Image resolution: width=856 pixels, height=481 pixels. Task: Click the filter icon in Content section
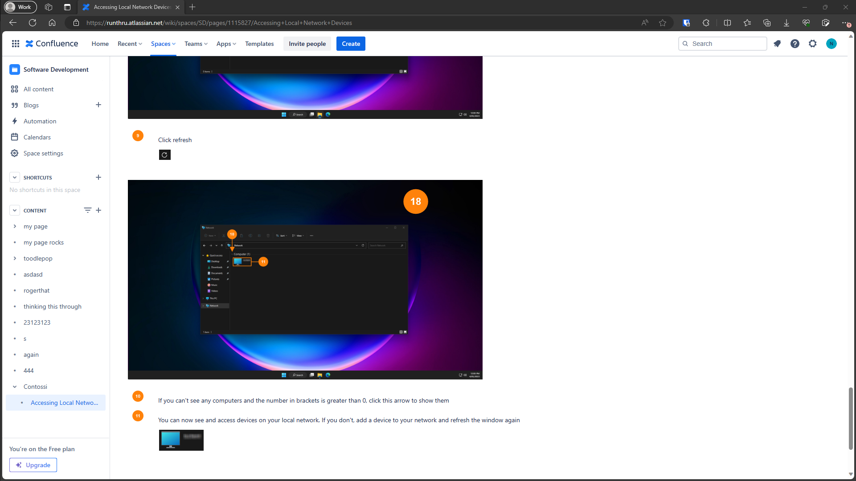(x=87, y=210)
